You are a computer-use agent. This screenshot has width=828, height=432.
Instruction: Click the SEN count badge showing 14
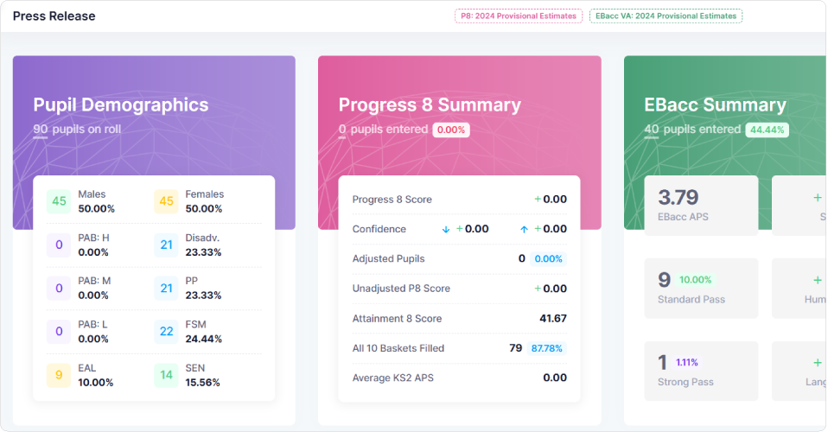click(166, 375)
